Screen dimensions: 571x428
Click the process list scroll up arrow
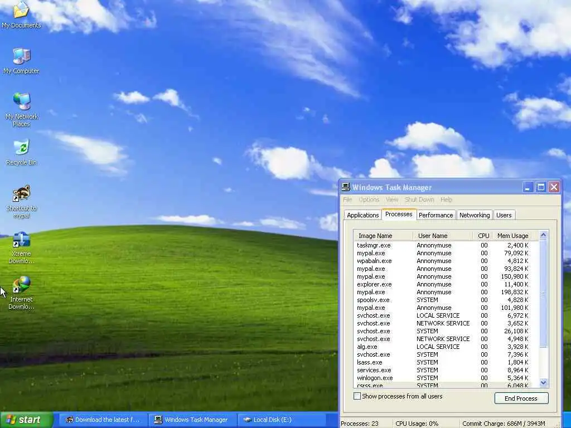point(543,235)
